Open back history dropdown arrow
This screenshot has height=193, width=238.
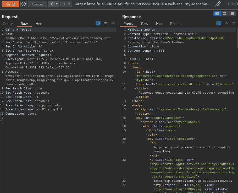[57, 4]
